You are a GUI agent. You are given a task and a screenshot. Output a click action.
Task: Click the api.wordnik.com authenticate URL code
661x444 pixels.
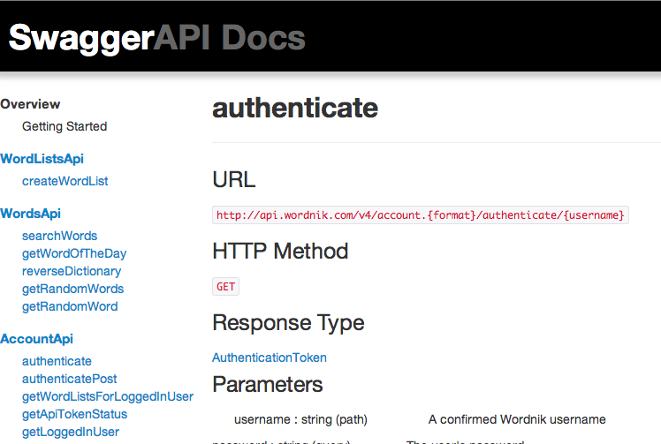(x=421, y=214)
